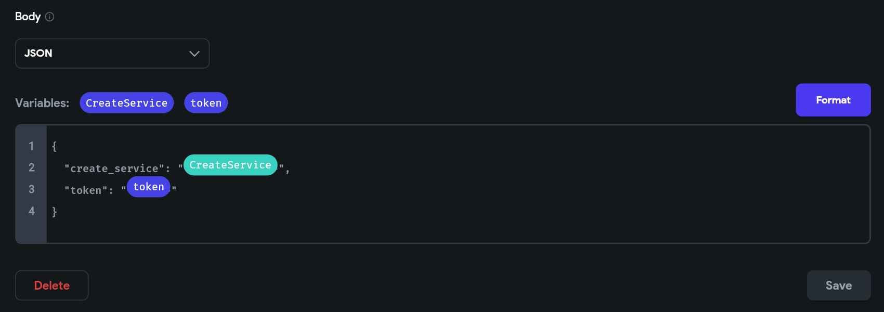
Task: Click the red Delete button
Action: pyautogui.click(x=51, y=285)
